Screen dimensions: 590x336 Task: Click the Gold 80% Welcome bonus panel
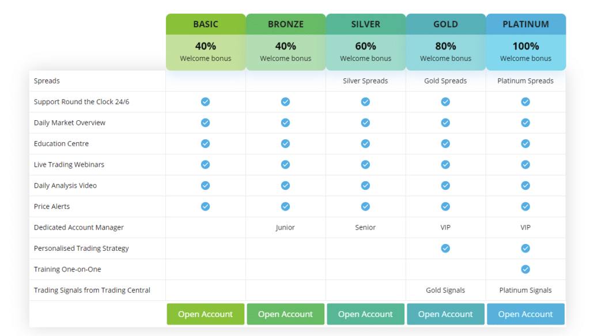[445, 52]
